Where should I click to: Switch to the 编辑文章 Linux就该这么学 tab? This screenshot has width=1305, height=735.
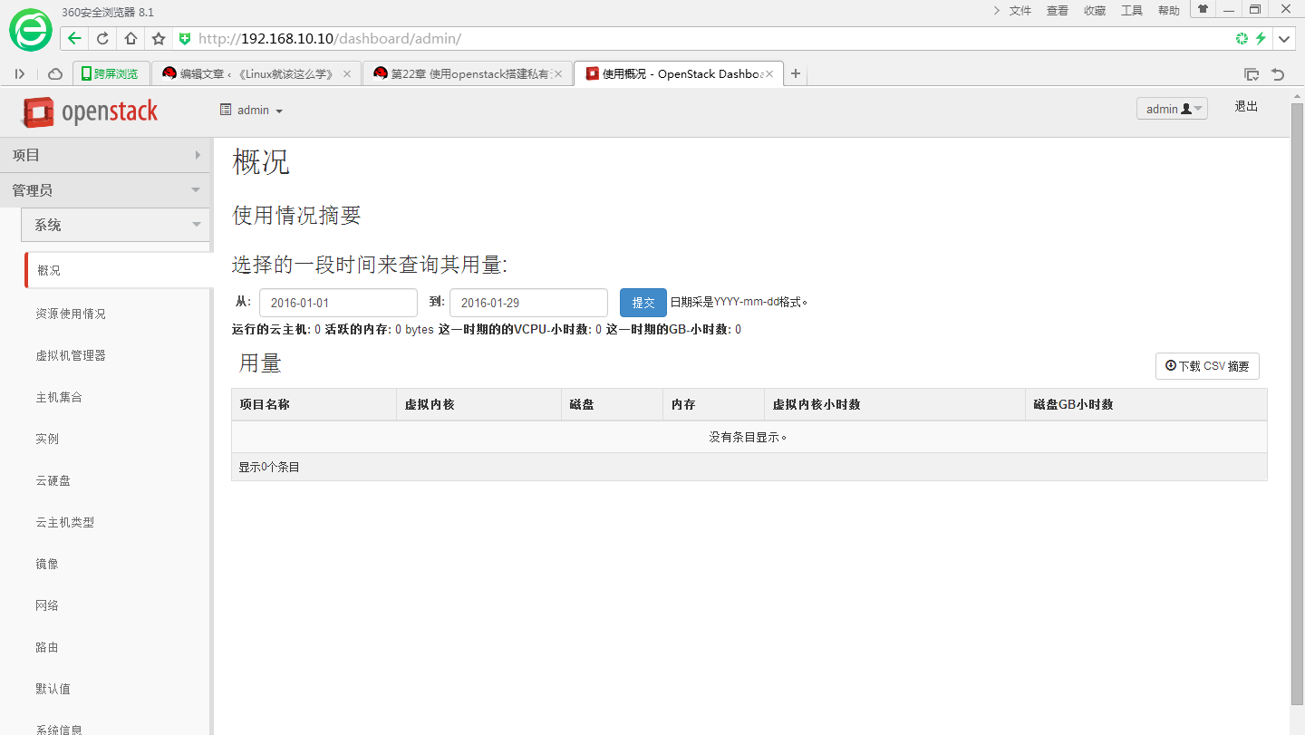(255, 74)
